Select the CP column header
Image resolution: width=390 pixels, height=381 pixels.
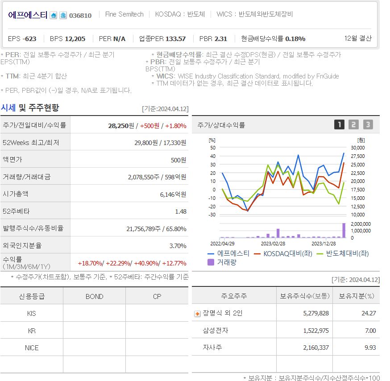click(157, 296)
